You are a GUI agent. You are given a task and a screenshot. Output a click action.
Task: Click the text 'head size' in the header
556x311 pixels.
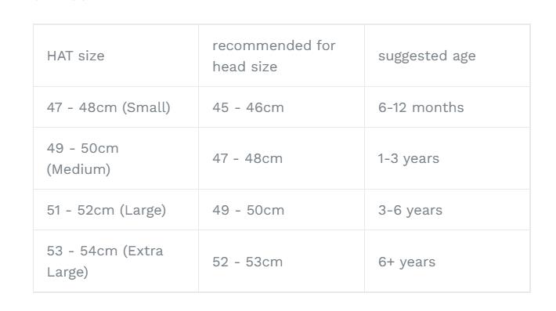click(244, 67)
